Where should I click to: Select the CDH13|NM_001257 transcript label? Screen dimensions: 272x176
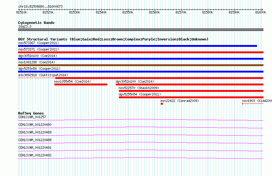click(32, 117)
